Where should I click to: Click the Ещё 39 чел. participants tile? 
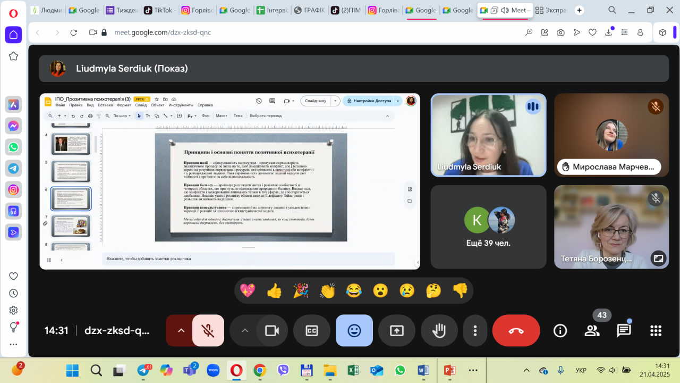click(488, 227)
